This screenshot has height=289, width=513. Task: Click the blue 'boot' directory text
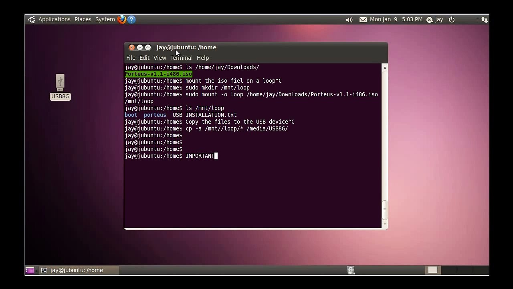click(131, 115)
